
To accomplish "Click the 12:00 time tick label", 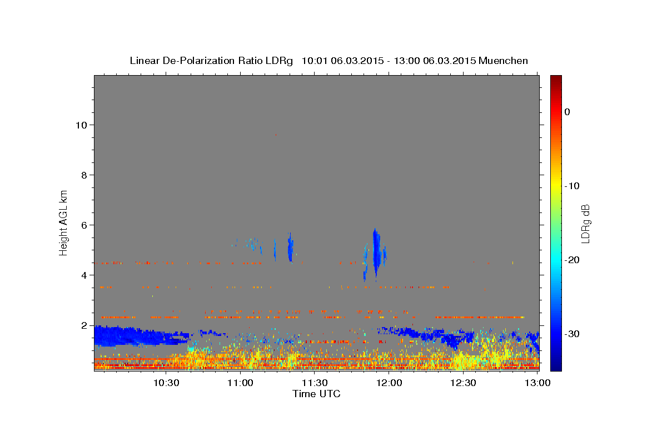I will point(389,383).
